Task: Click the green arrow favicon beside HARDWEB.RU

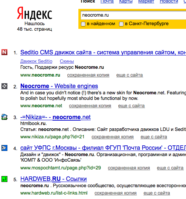Action: click(x=4, y=179)
